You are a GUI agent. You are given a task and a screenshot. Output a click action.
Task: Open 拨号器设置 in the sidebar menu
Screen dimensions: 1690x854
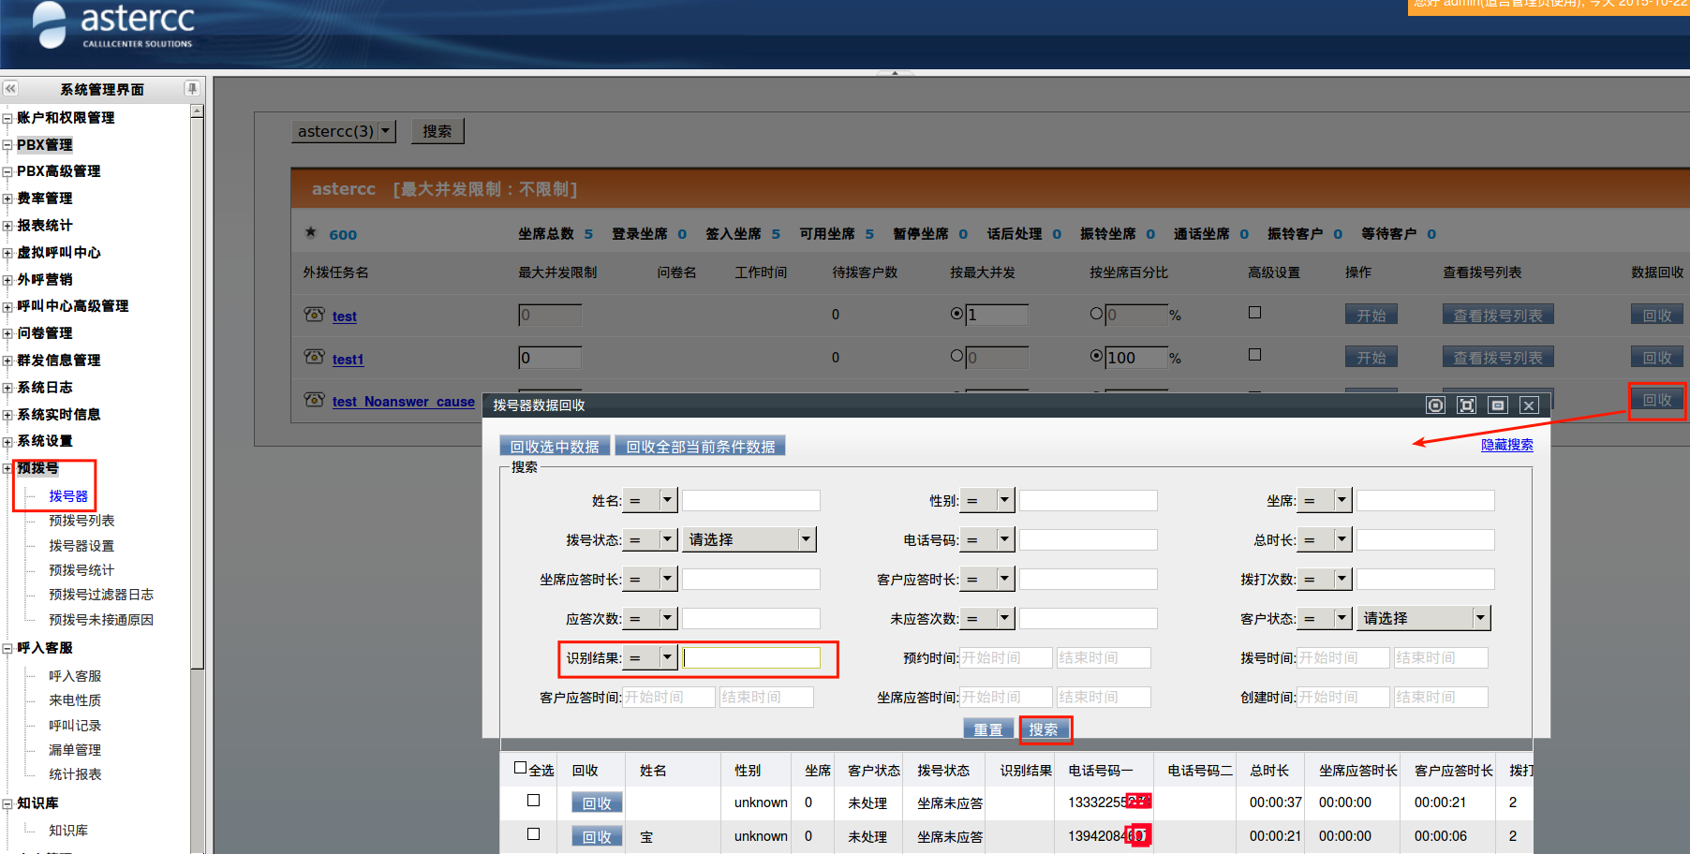(82, 546)
